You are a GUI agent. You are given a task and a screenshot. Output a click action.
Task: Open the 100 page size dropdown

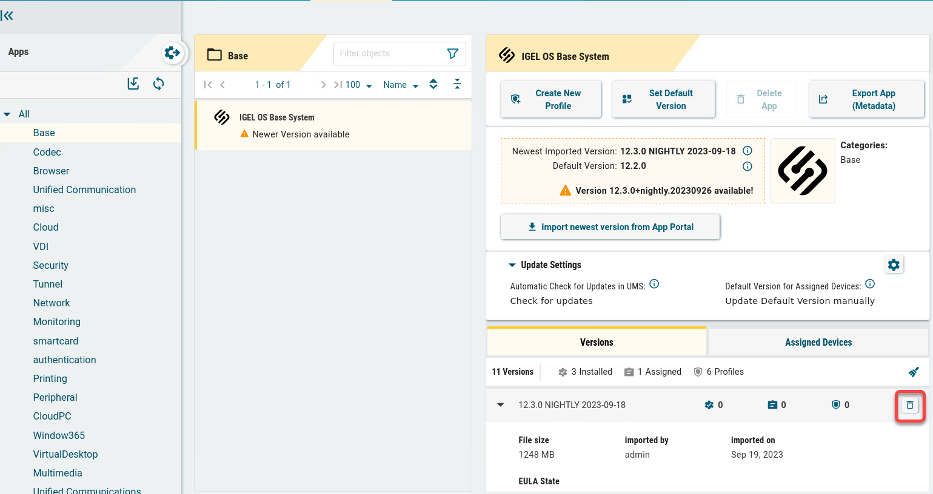(x=358, y=85)
